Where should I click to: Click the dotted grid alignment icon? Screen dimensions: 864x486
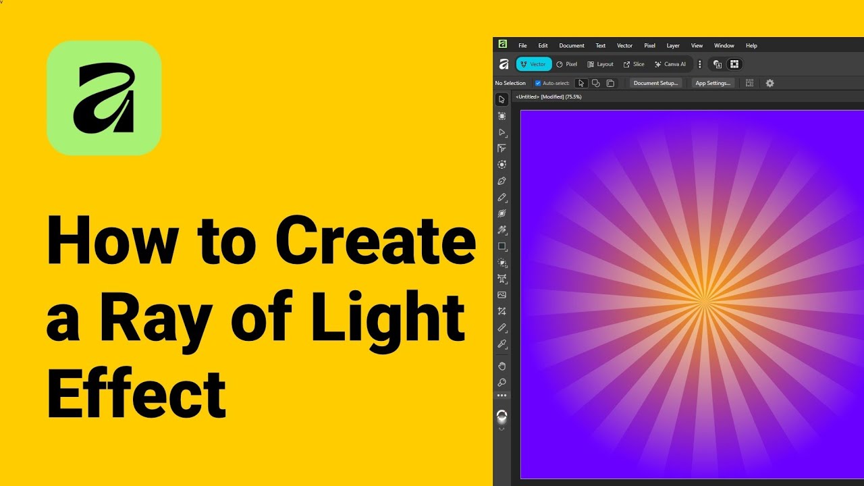pos(749,83)
